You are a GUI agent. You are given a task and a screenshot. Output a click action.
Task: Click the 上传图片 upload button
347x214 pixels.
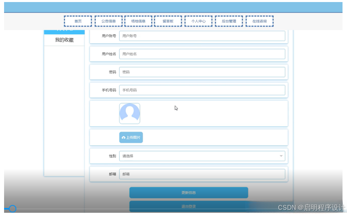[131, 138]
